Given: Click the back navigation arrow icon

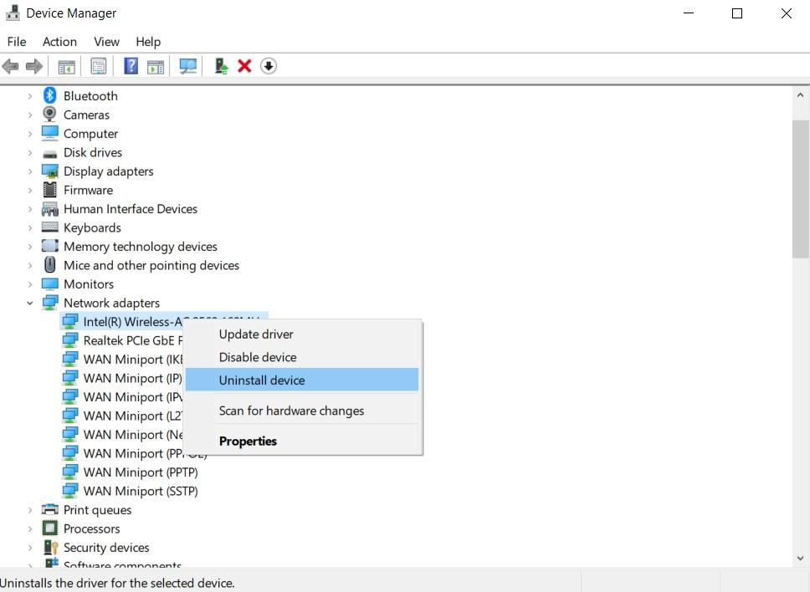Looking at the screenshot, I should [11, 66].
